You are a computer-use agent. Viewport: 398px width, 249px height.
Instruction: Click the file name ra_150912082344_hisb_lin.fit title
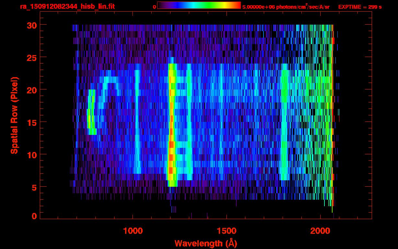(67, 6)
